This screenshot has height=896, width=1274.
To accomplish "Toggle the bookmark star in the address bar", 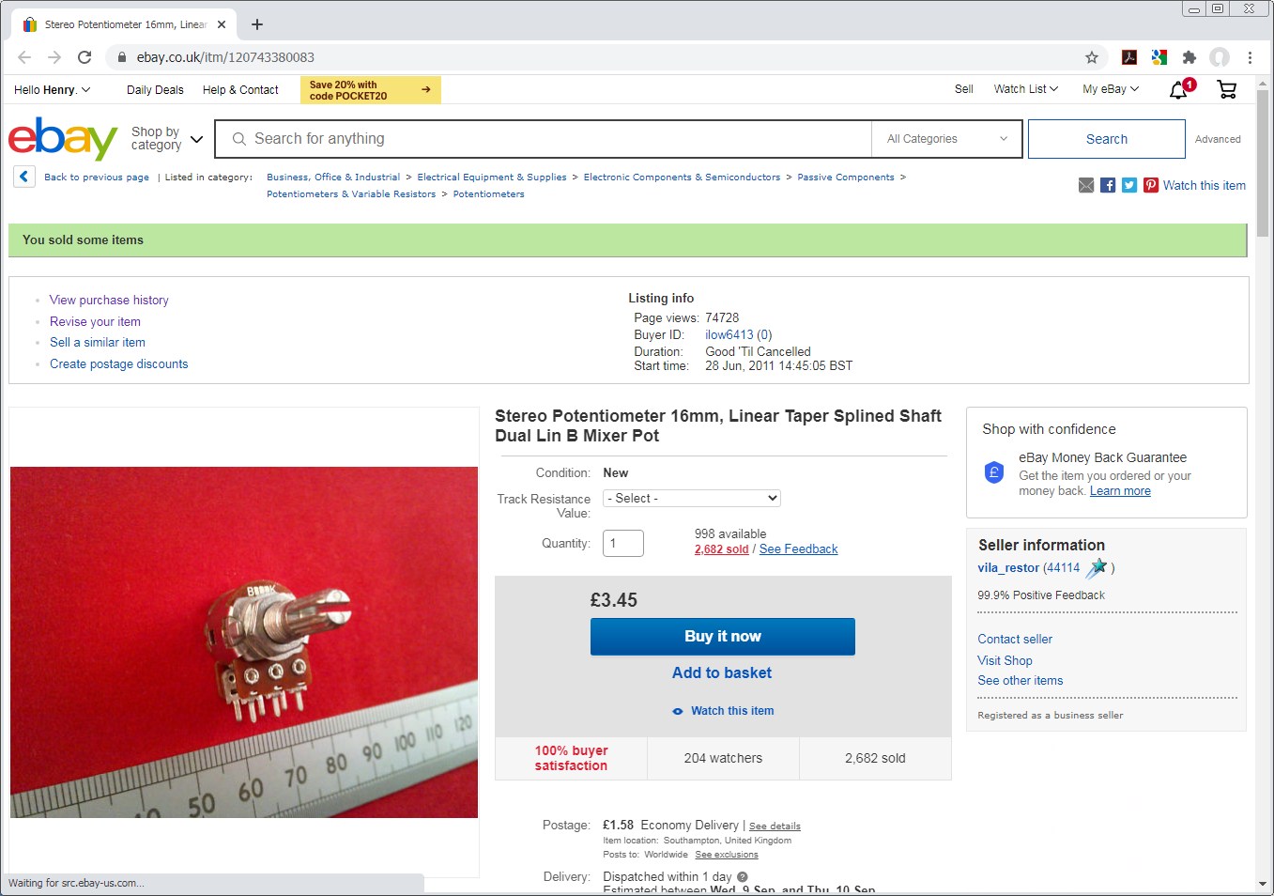I will tap(1092, 57).
